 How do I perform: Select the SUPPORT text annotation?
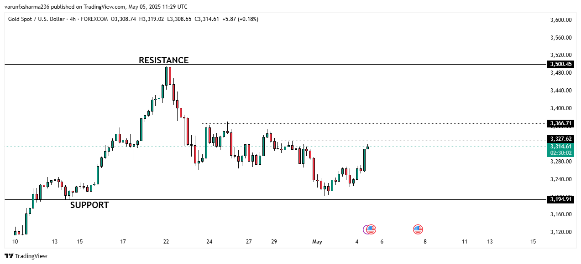click(x=89, y=205)
